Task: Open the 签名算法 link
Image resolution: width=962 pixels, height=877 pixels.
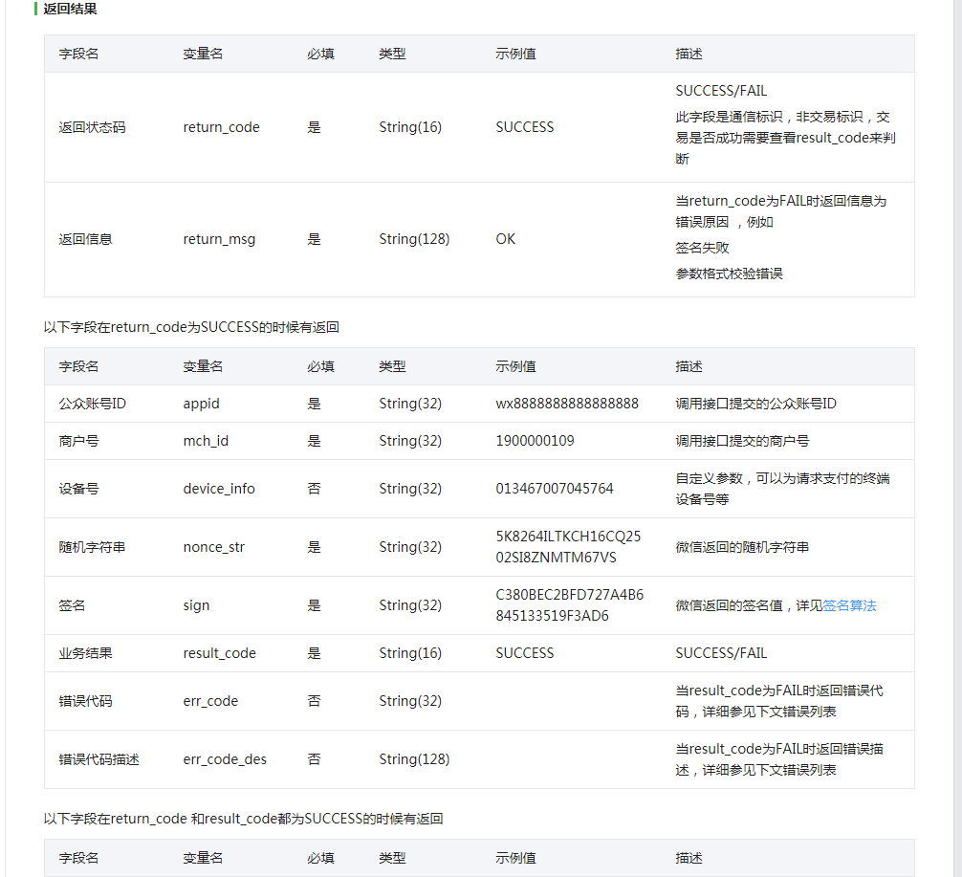Action: pos(849,605)
